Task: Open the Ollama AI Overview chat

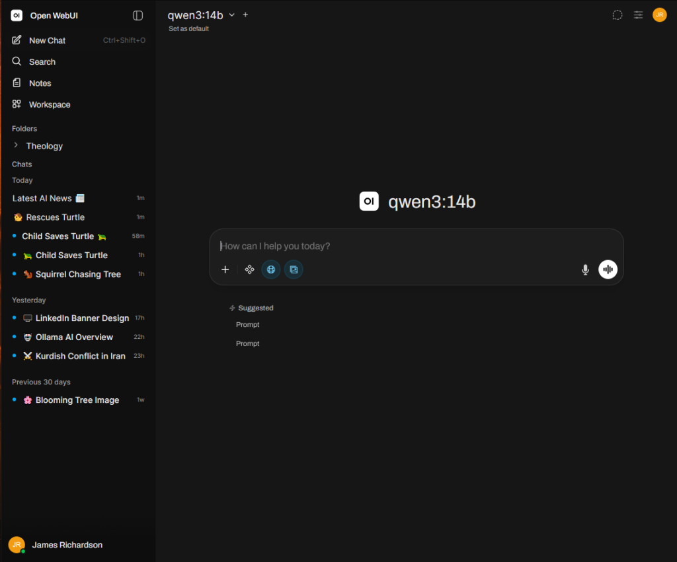Action: pos(79,337)
